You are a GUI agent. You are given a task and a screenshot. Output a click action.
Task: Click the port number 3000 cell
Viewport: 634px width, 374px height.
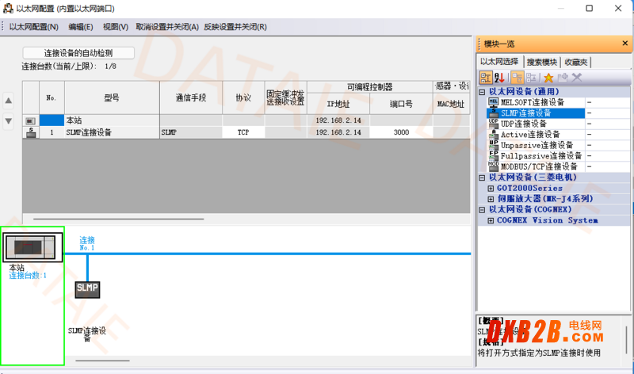point(401,132)
